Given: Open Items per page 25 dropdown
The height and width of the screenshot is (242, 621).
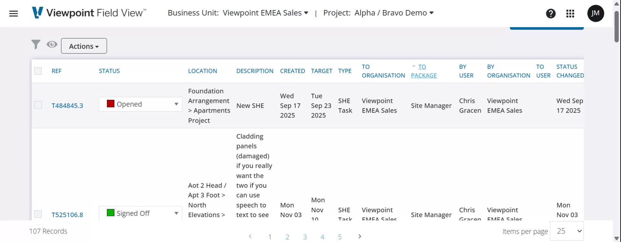Looking at the screenshot, I should 567,231.
